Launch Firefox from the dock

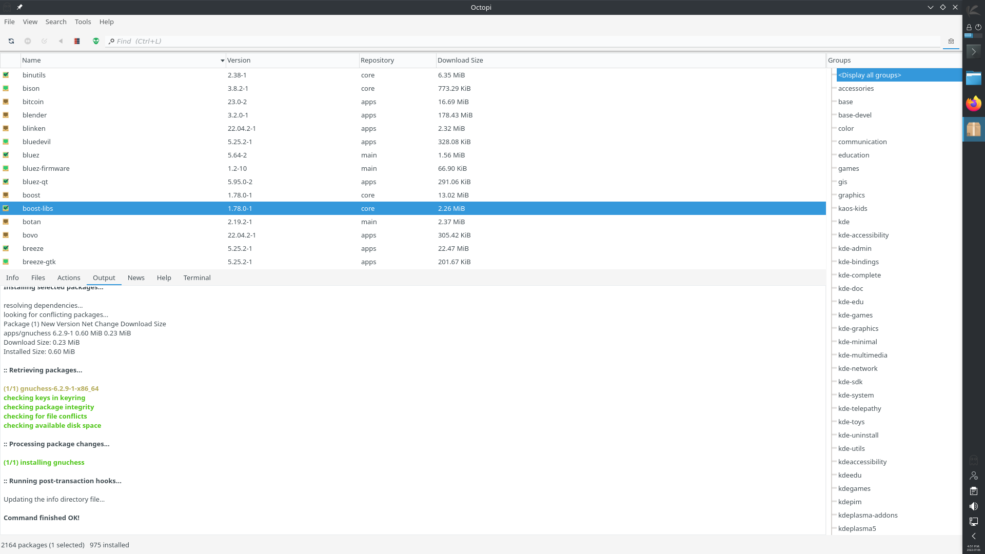tap(973, 104)
